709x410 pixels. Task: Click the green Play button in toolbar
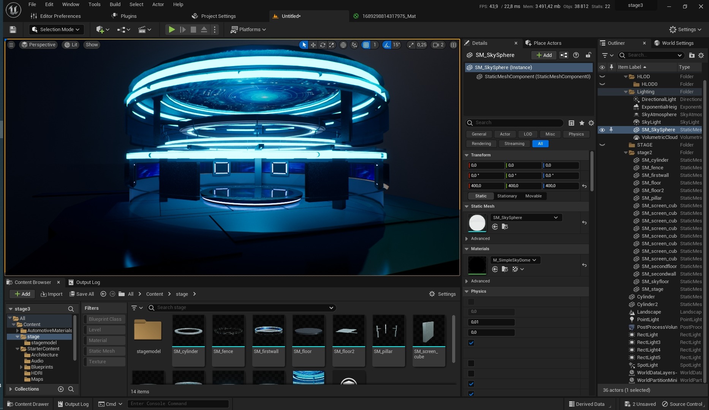tap(172, 30)
